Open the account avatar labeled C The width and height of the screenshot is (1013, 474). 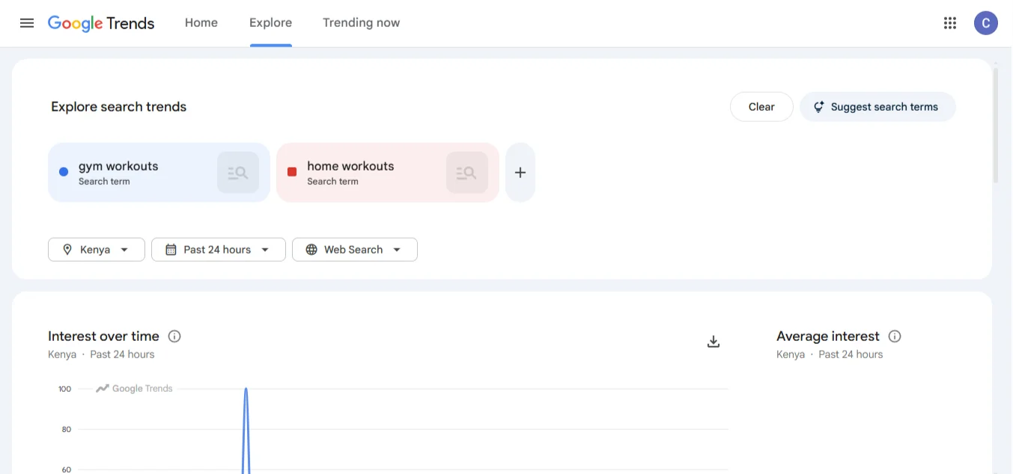click(986, 23)
